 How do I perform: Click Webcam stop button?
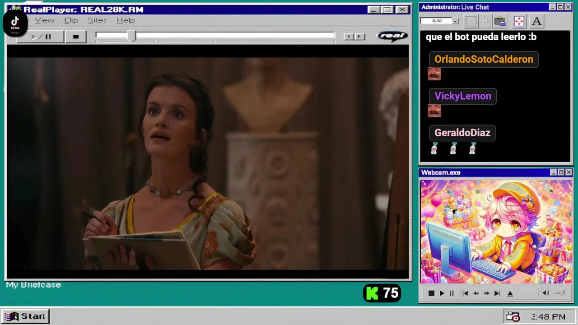coord(431,293)
